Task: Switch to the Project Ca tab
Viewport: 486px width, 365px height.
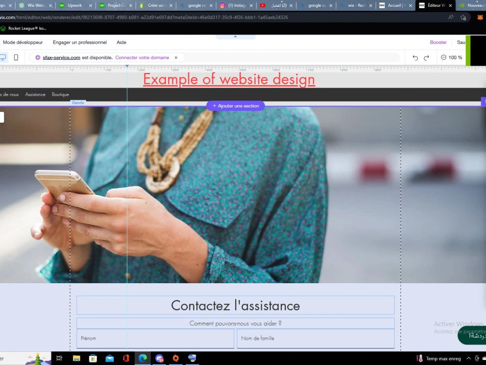Action: pos(116,5)
